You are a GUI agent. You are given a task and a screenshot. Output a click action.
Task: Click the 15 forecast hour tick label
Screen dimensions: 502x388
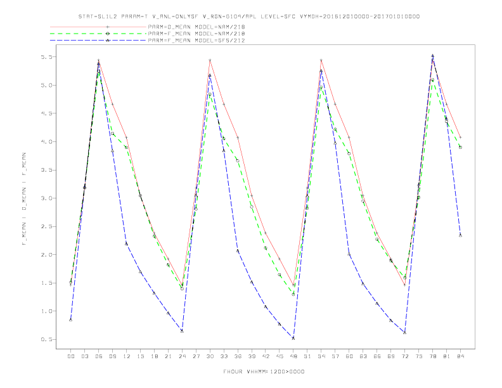[x=140, y=356]
